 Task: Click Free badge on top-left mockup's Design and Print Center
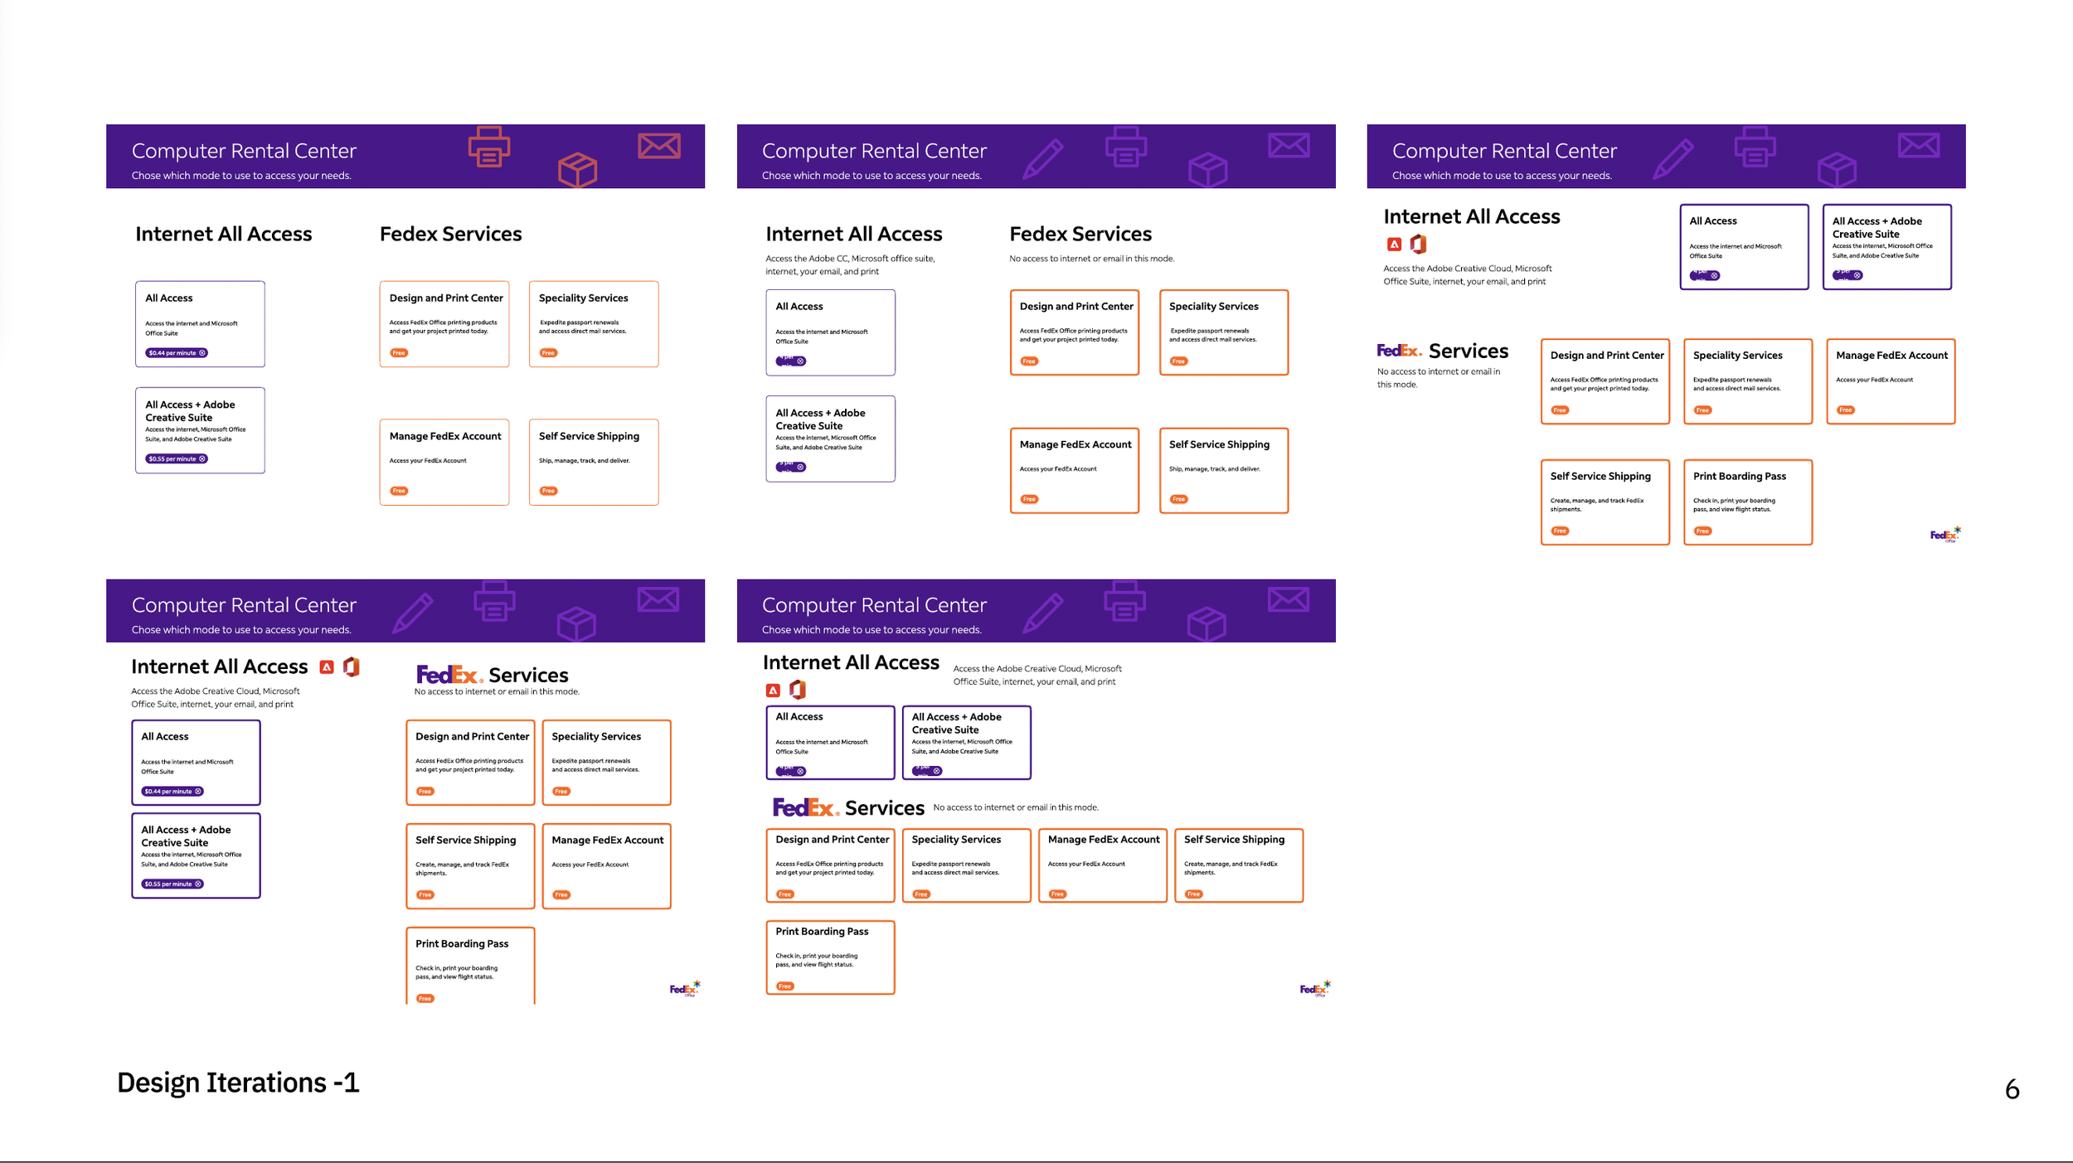(x=399, y=353)
